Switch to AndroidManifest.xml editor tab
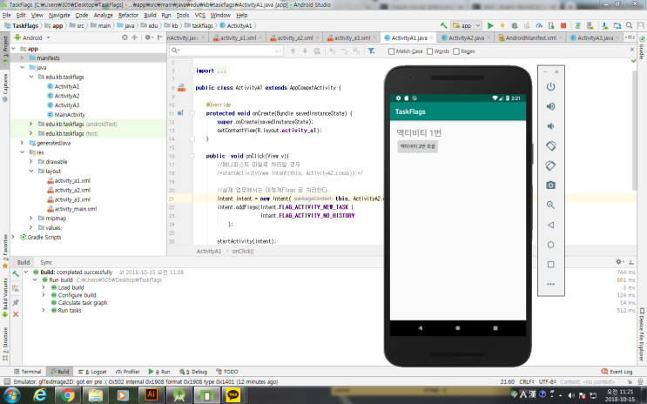The height and width of the screenshot is (404, 647). tap(531, 37)
